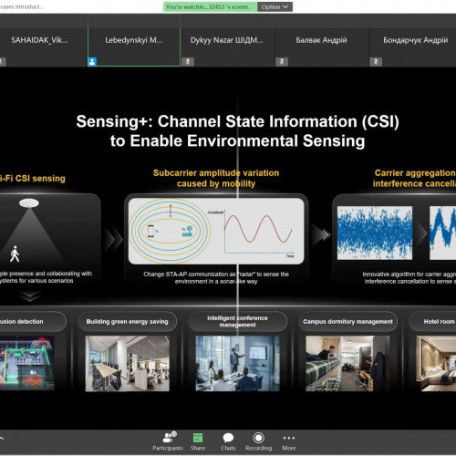Expand the caret arrow in bottom toolbar
Viewport: 456px width, 456px height.
coord(2,438)
